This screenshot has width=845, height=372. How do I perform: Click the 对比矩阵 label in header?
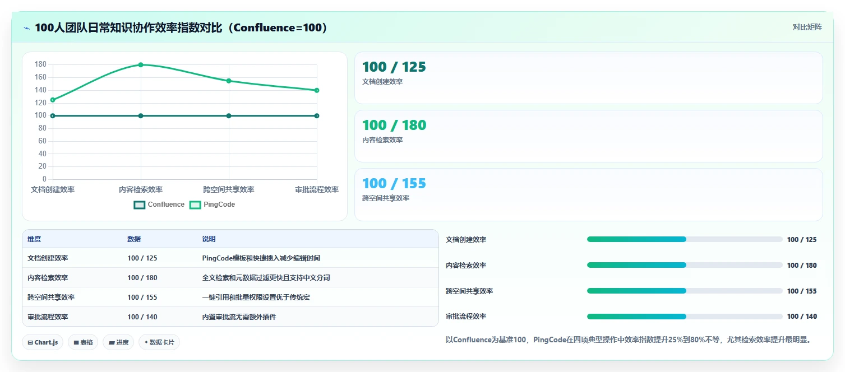pyautogui.click(x=807, y=27)
